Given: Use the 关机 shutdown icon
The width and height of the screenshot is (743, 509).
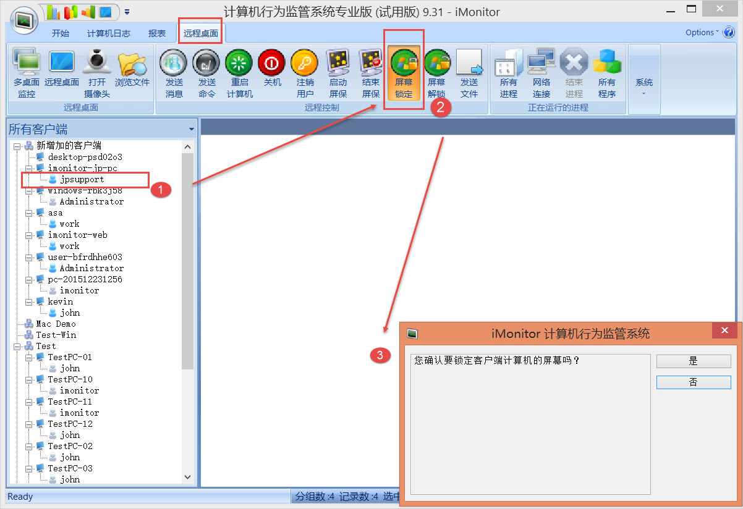Looking at the screenshot, I should pos(272,69).
